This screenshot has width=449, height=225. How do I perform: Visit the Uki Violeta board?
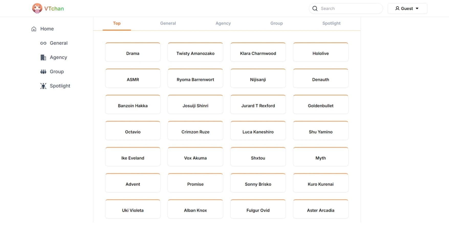pos(133,209)
